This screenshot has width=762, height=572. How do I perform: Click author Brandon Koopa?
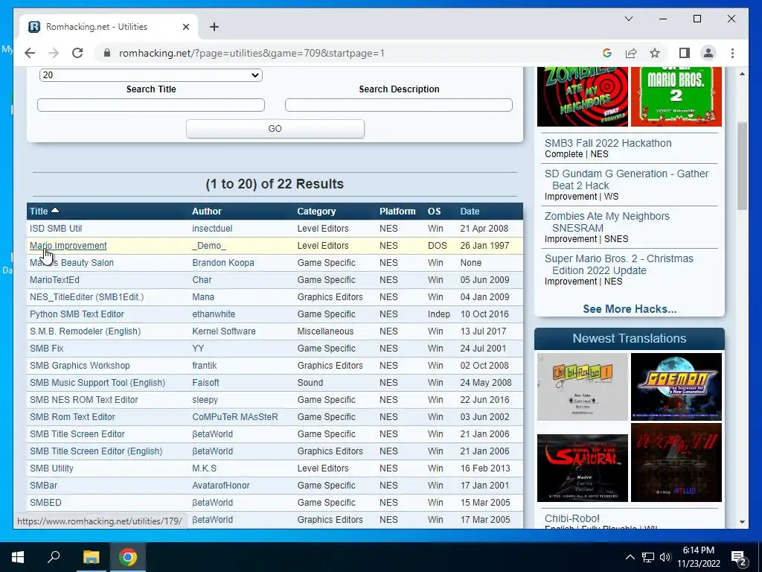pos(223,263)
